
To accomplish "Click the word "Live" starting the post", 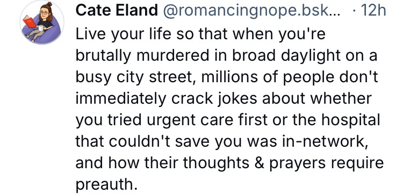I will coord(91,34).
